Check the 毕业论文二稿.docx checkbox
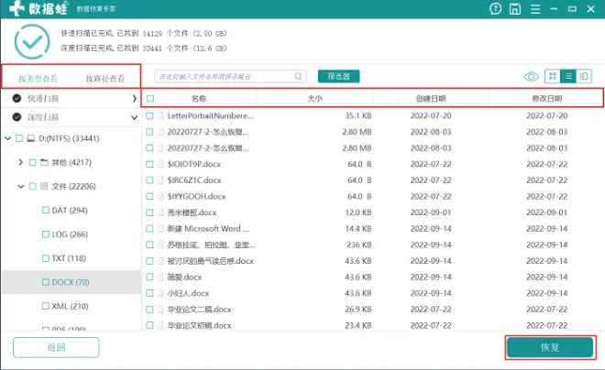The width and height of the screenshot is (605, 370). click(149, 310)
